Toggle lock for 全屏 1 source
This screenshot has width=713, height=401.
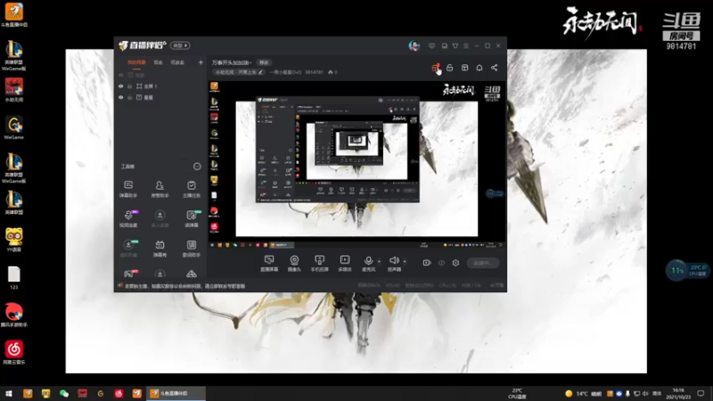click(130, 86)
